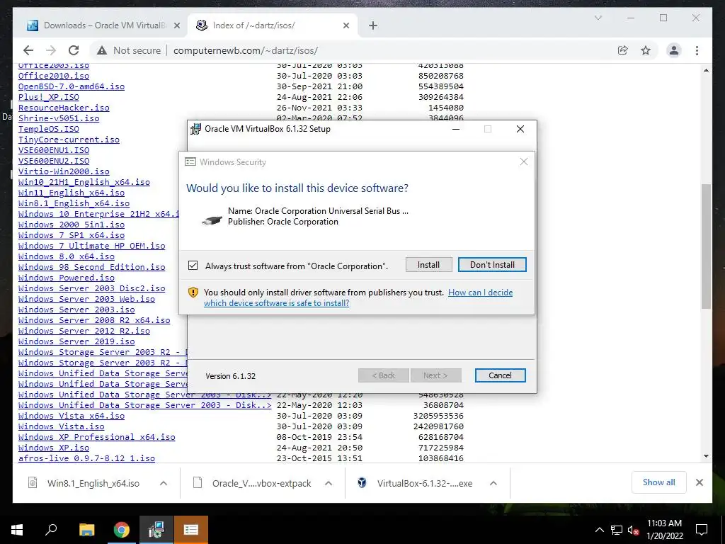The width and height of the screenshot is (725, 544).
Task: Click the USB device driver icon
Action: [x=212, y=220]
